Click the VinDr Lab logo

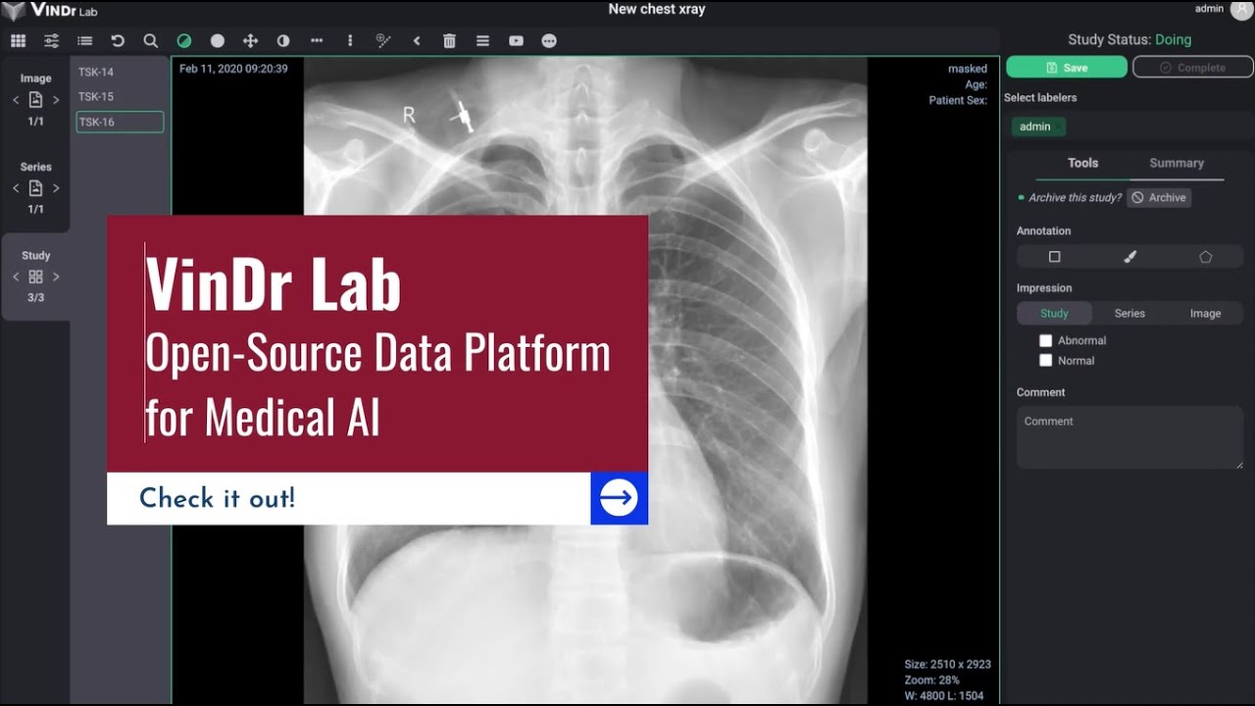(49, 11)
